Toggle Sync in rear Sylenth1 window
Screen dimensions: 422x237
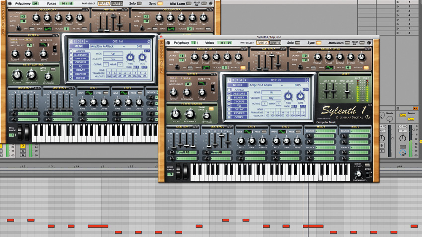160,4
